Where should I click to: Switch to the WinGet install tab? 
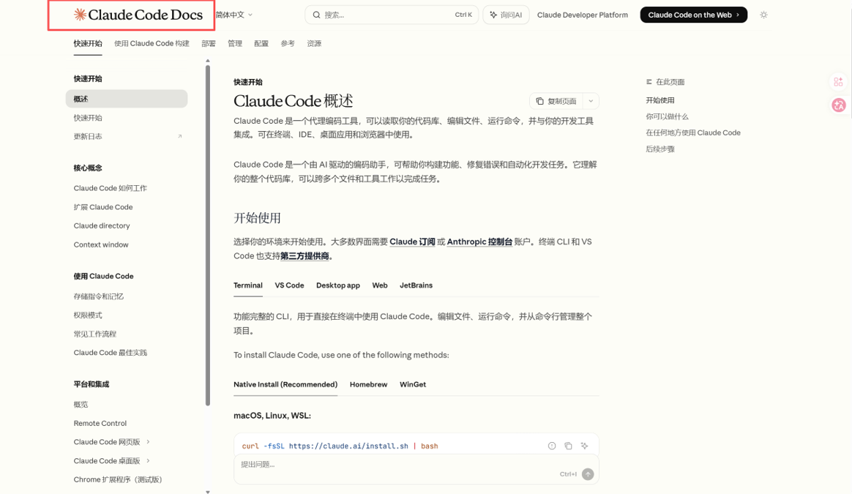(x=413, y=384)
